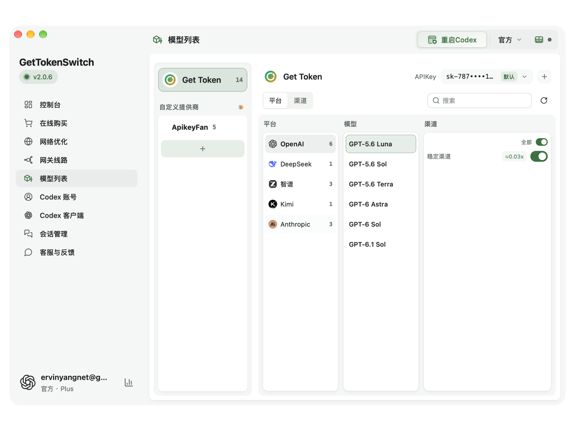Expand the APIKey sk-787 dropdown
The width and height of the screenshot is (575, 431).
pos(487,77)
